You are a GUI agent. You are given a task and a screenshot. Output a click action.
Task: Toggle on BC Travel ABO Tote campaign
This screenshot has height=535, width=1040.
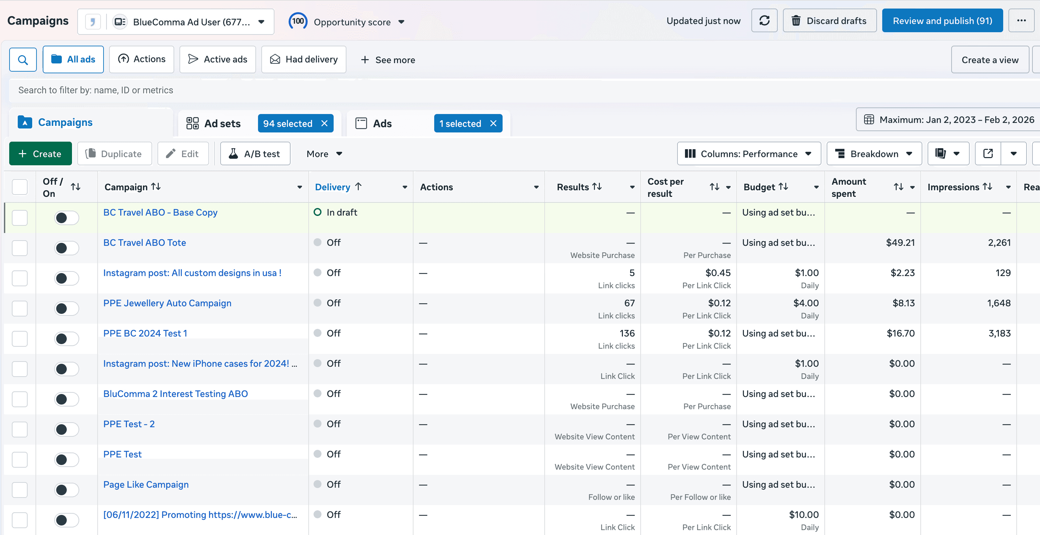[67, 248]
